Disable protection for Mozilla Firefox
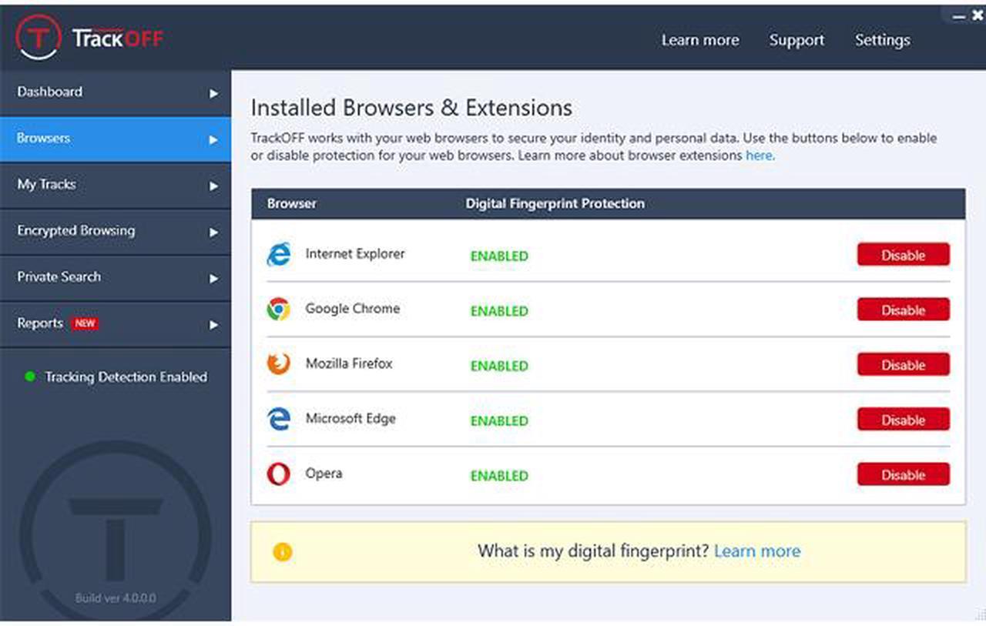This screenshot has height=626, width=986. [x=904, y=364]
